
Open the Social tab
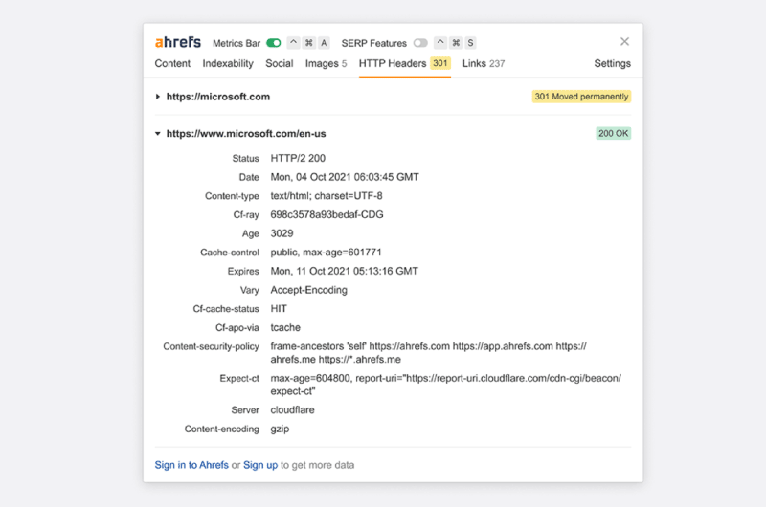[x=280, y=63]
